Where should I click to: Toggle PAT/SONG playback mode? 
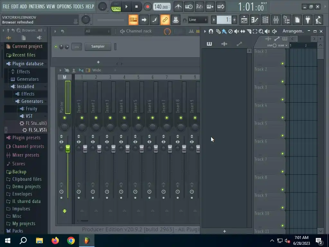(x=116, y=7)
